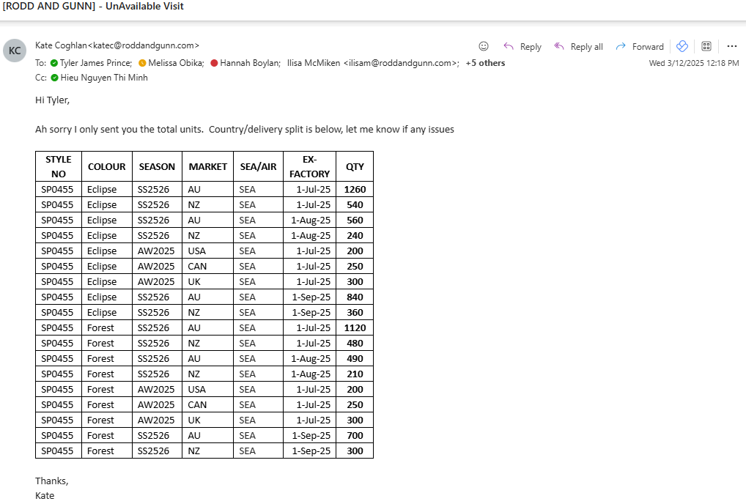Click Melissa Obika's orange presence icon
The image size is (746, 504).
click(142, 63)
